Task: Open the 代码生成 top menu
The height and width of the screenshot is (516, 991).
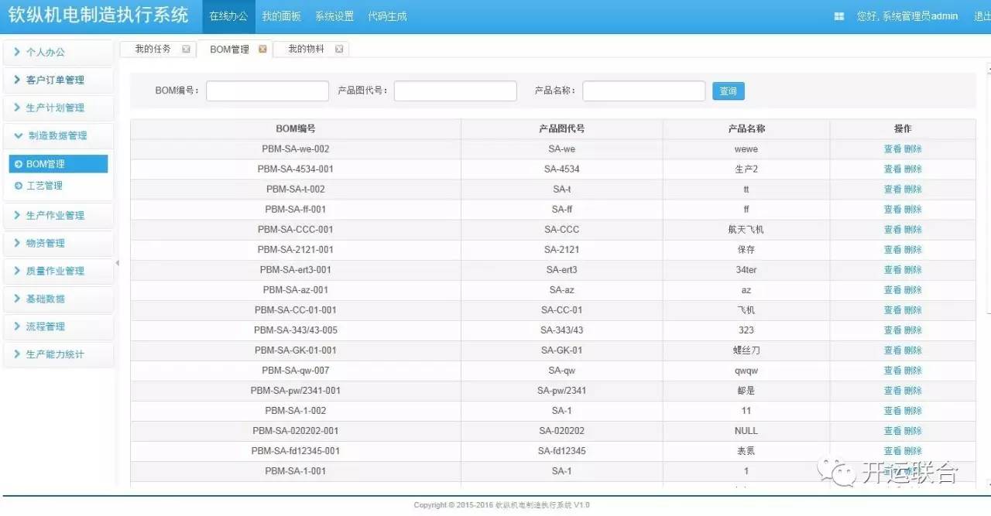Action: (x=387, y=16)
